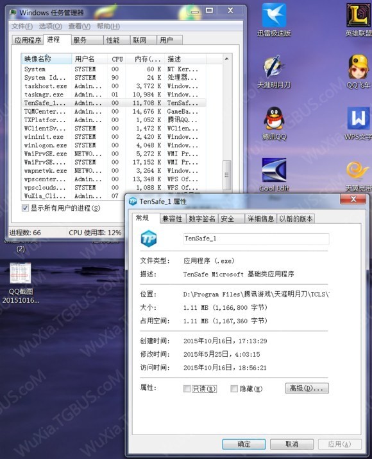Select the WuXia_Cli... process row
The height and width of the screenshot is (459, 372).
click(x=74, y=196)
